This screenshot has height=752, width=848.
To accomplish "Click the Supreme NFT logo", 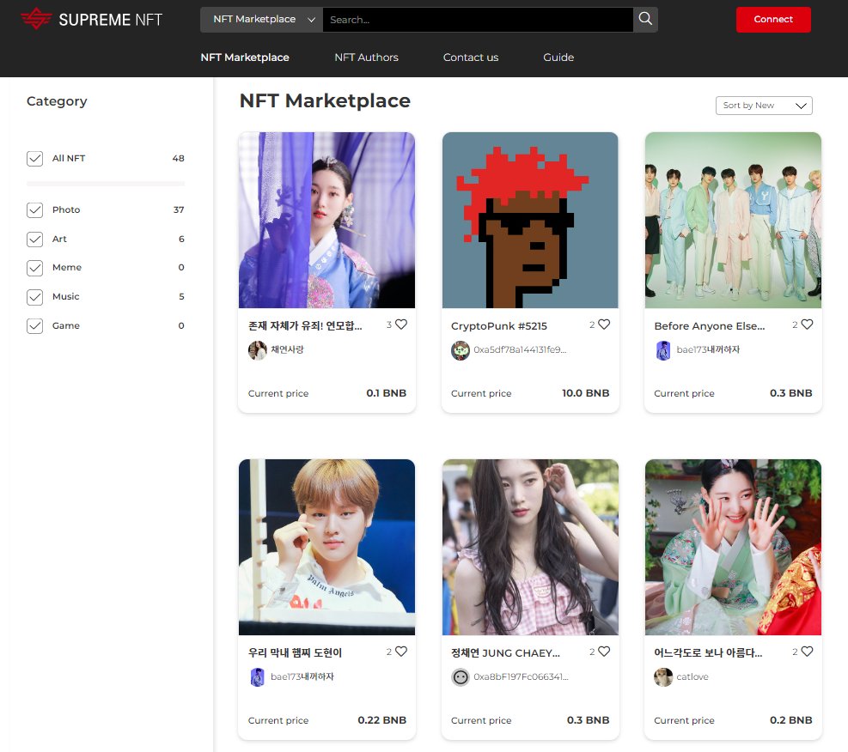I will click(91, 20).
